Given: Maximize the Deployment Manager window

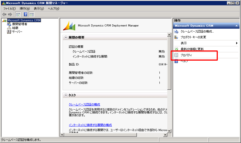Looking at the screenshot, I should pos(233,3).
